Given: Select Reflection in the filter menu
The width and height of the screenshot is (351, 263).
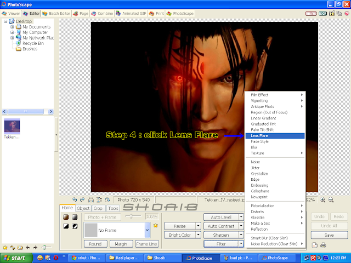Looking at the screenshot, I should 275,229.
